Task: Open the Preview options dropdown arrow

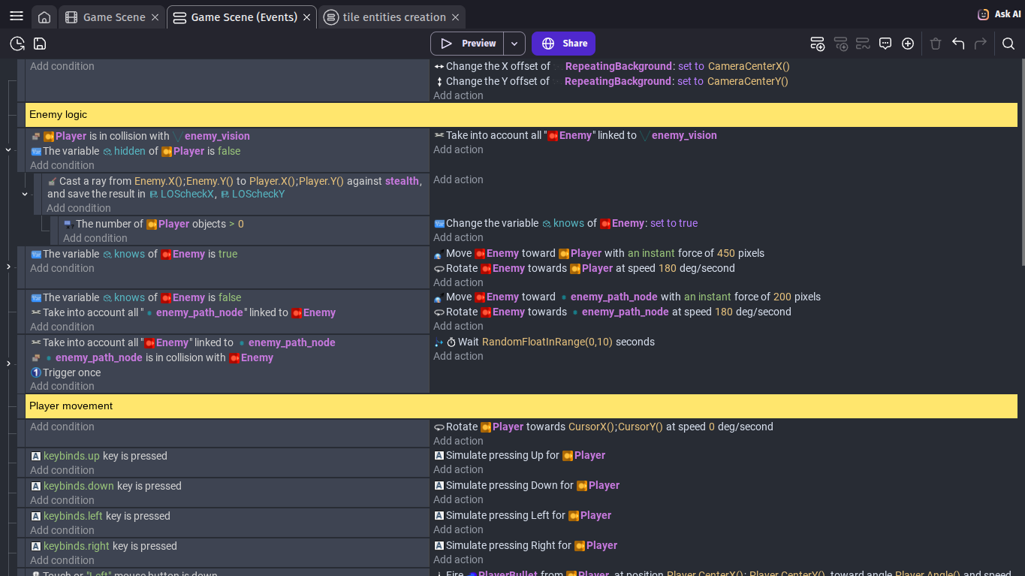Action: [514, 44]
